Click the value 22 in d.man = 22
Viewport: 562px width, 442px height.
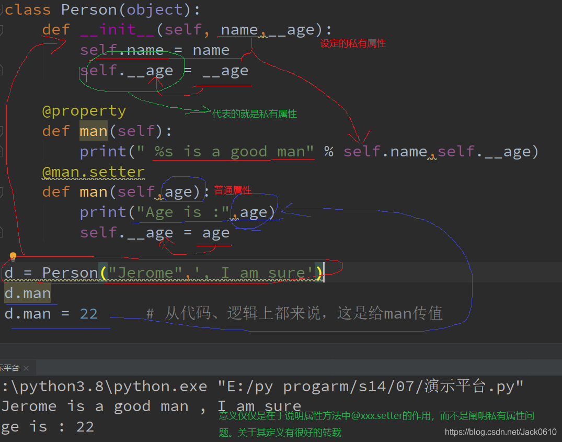point(88,314)
